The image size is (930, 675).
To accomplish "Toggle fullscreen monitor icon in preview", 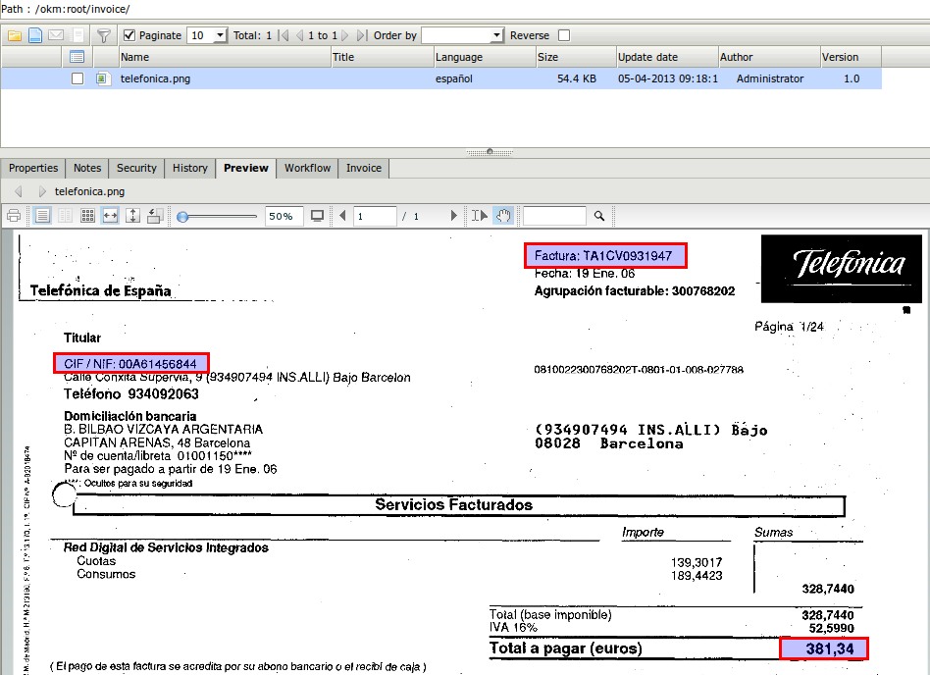I will pyautogui.click(x=317, y=216).
